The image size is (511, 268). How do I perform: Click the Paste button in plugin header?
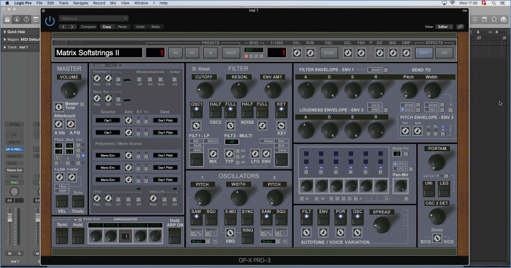pyautogui.click(x=122, y=27)
